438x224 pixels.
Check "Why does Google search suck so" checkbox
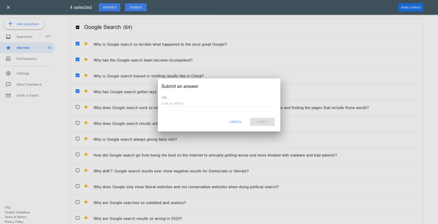click(77, 107)
